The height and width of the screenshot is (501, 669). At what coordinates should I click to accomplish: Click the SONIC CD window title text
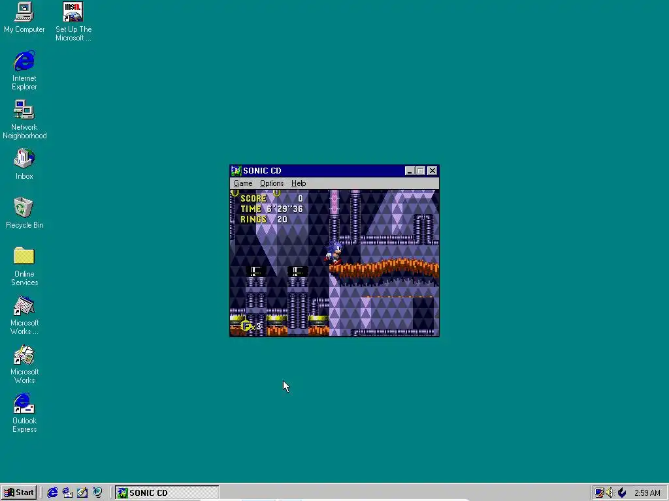pos(262,171)
